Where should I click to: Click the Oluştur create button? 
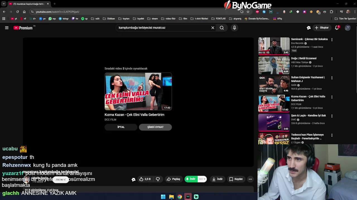[322, 28]
